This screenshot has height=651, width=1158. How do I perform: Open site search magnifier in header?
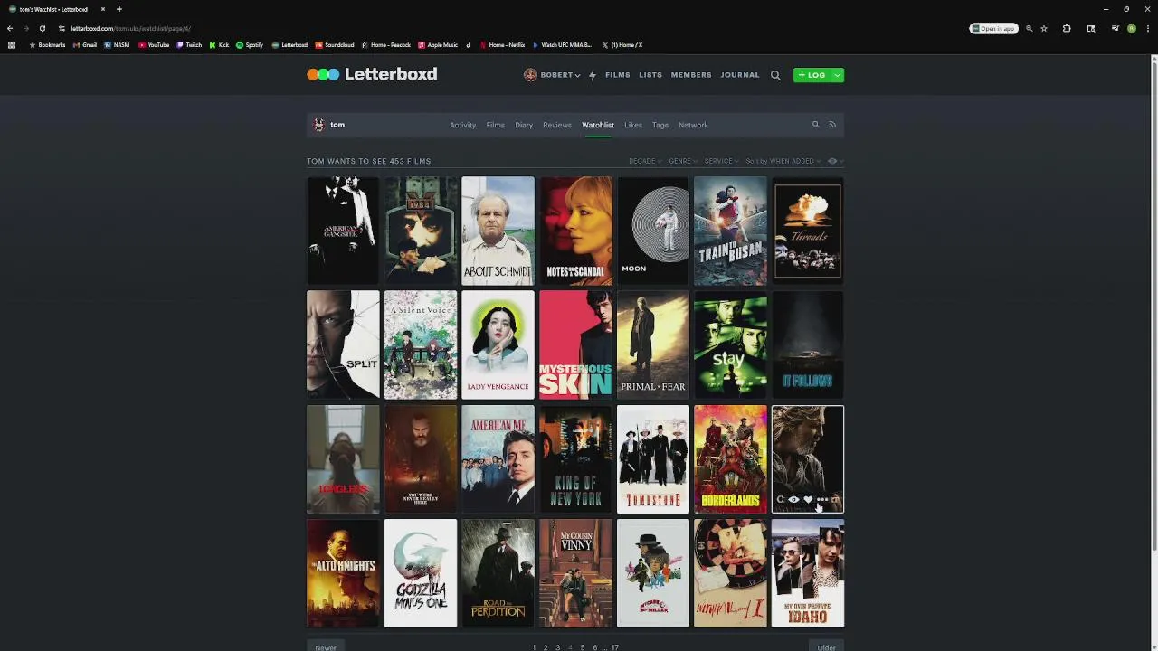[x=775, y=75]
